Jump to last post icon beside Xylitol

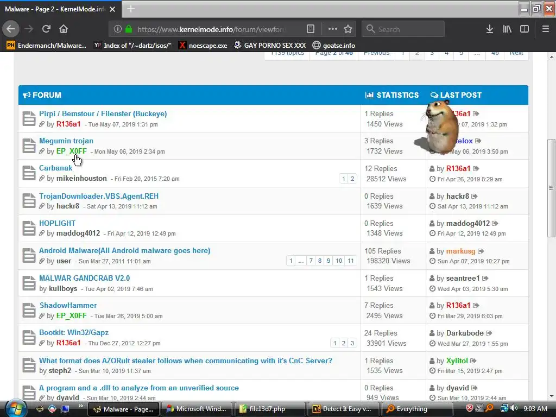(x=473, y=361)
